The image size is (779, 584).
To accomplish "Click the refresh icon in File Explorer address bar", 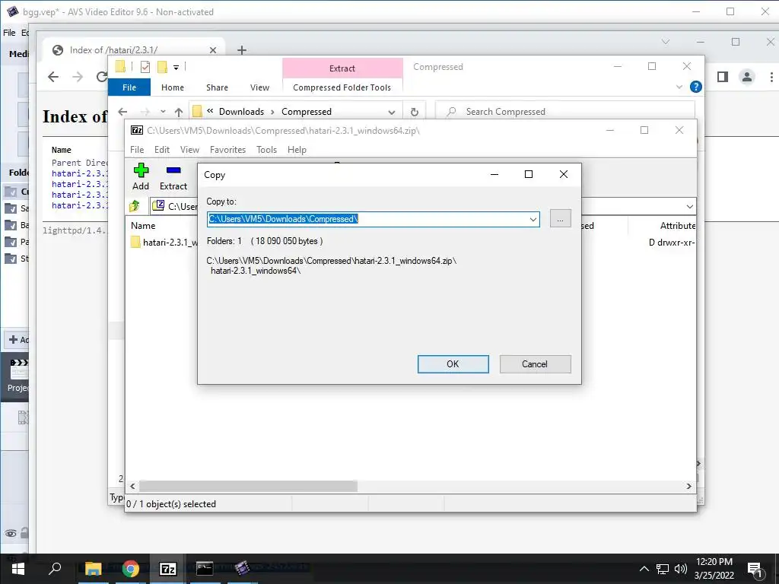I will coord(415,113).
